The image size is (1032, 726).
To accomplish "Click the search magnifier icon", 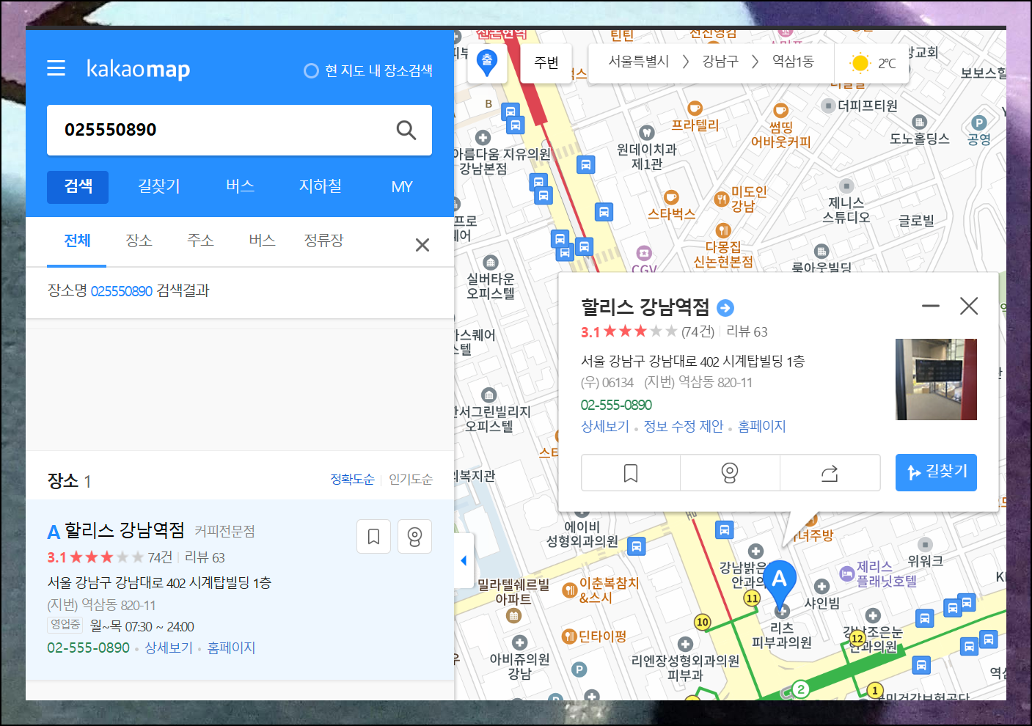I will (x=406, y=130).
